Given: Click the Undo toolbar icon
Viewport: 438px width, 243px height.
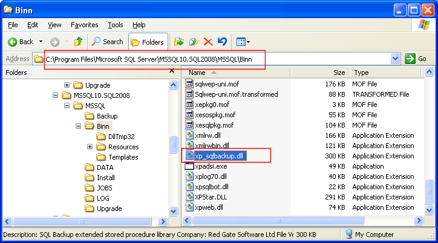Looking at the screenshot, I should click(x=222, y=42).
